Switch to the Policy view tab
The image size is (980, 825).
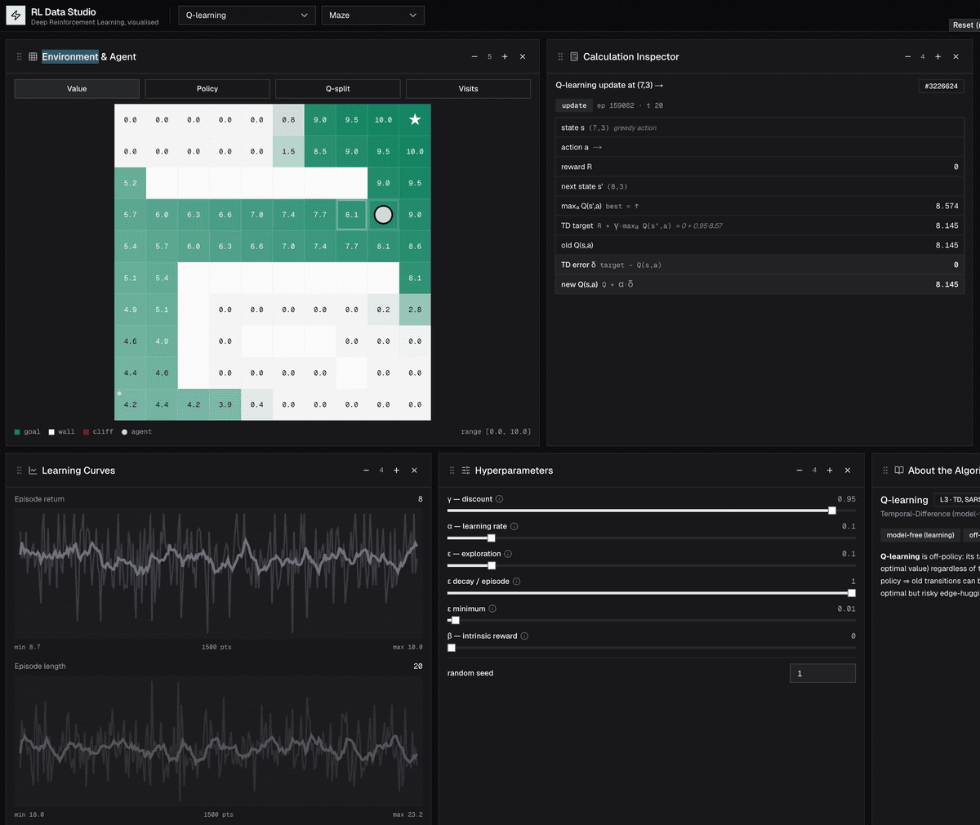pyautogui.click(x=207, y=88)
